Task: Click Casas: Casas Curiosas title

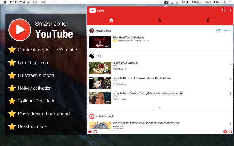Action: (x=125, y=63)
